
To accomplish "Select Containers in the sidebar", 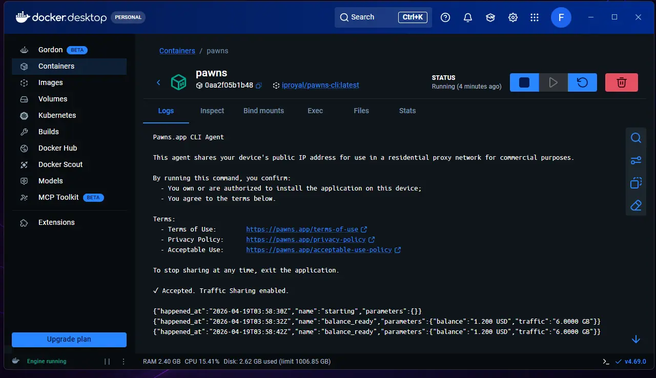I will pyautogui.click(x=69, y=66).
